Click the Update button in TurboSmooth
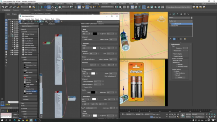 tap(180, 78)
